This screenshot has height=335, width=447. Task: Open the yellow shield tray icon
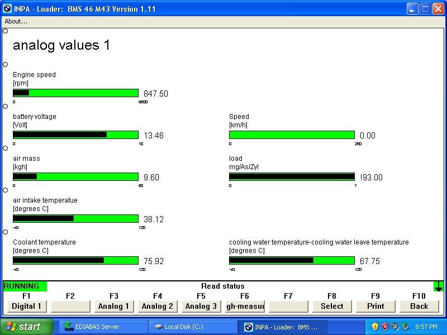click(x=375, y=327)
